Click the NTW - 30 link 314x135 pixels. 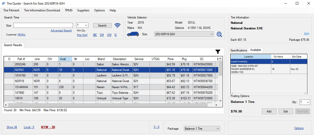[x=48, y=127]
